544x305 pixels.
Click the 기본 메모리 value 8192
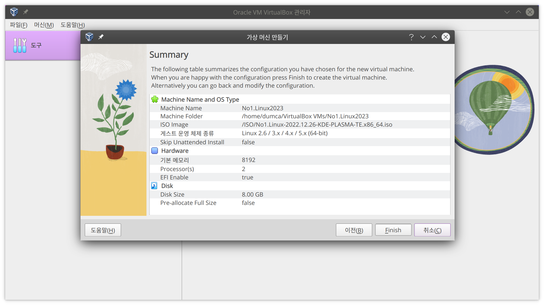(x=249, y=160)
